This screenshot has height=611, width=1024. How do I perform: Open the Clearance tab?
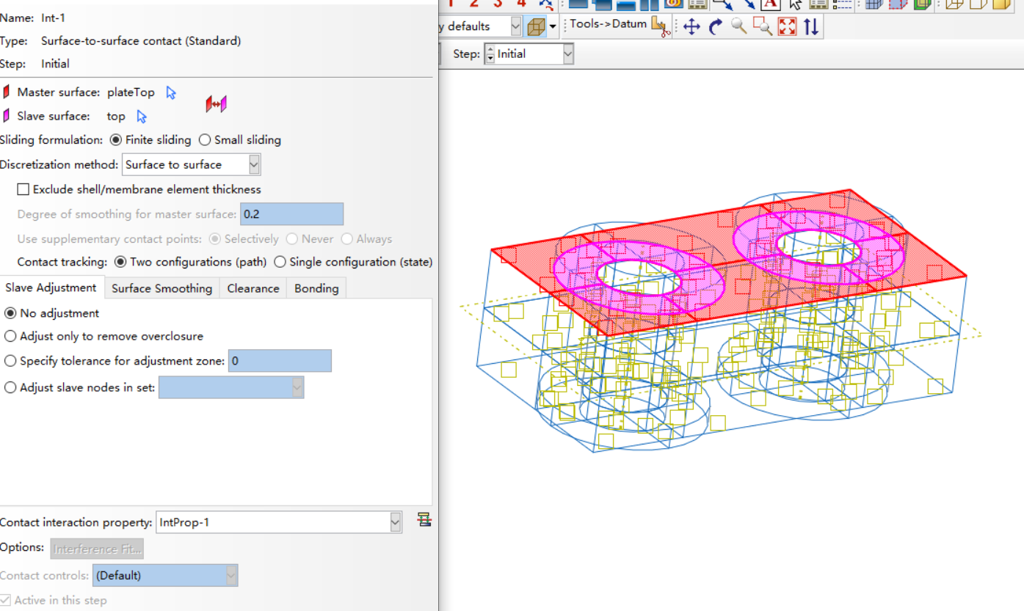click(x=253, y=288)
